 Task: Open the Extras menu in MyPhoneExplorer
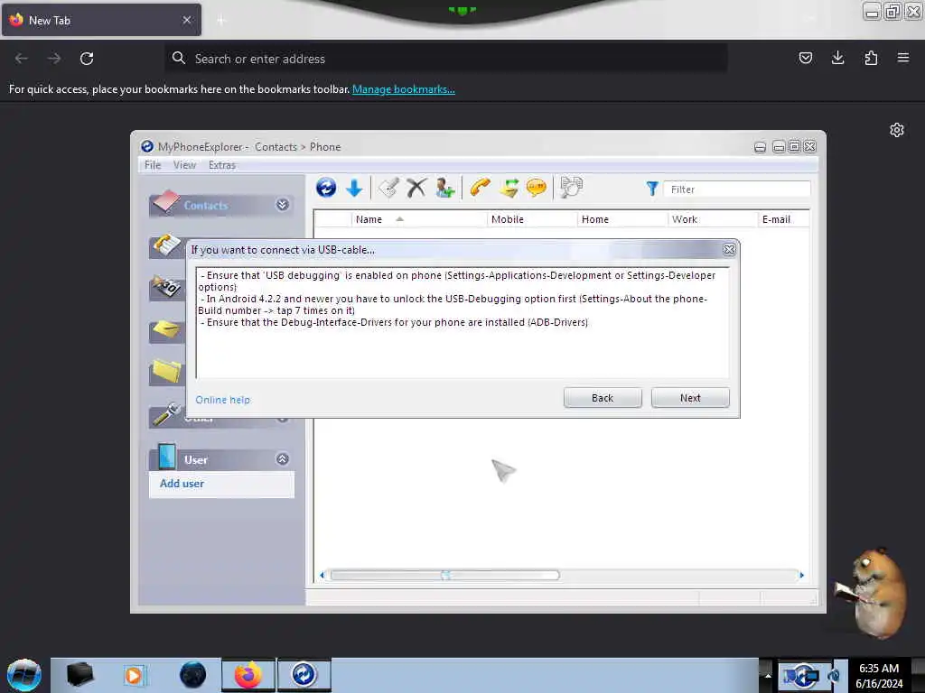click(222, 165)
